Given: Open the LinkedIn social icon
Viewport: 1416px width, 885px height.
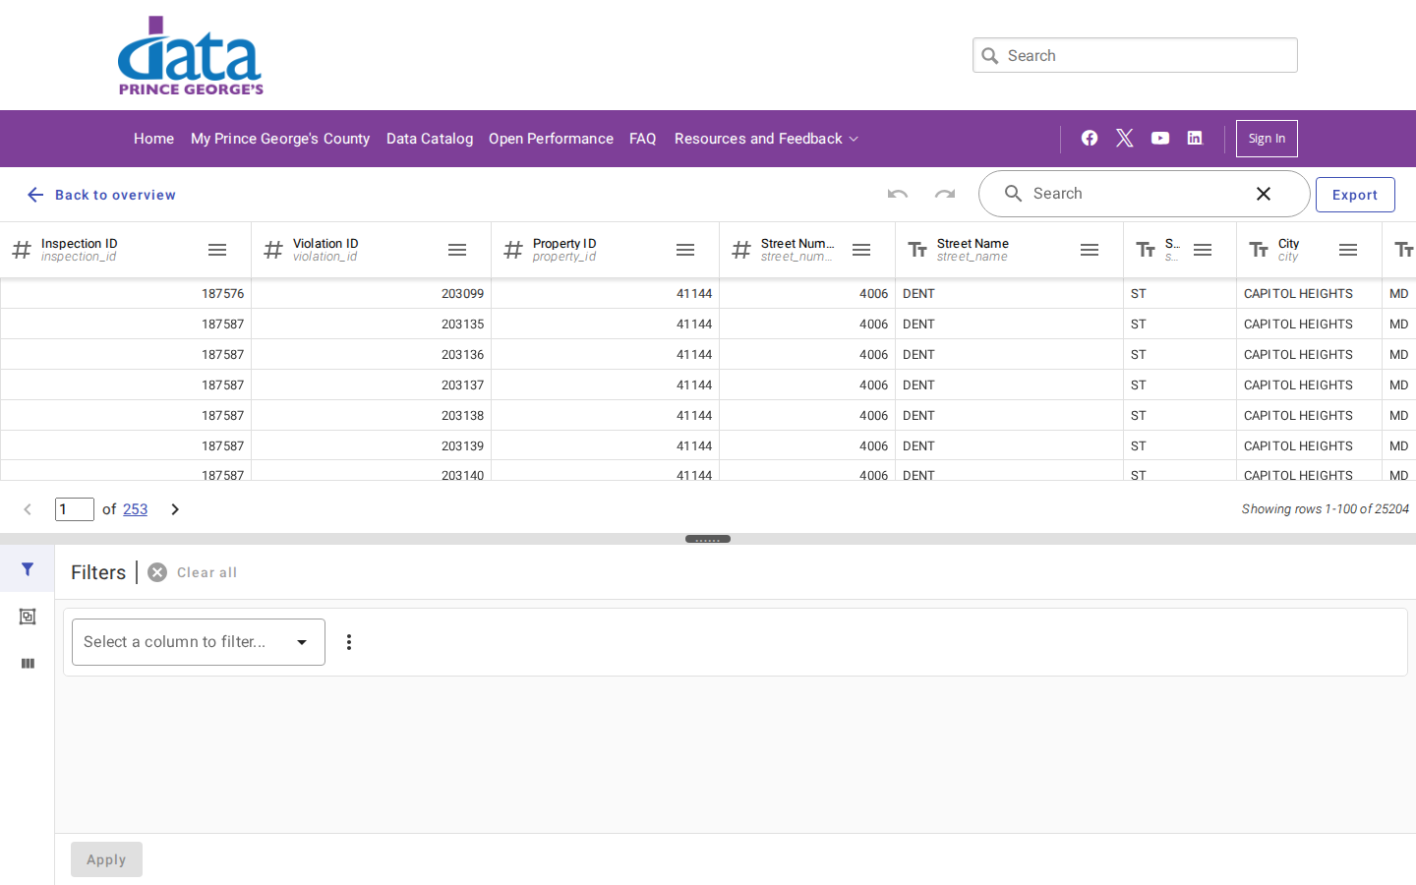Looking at the screenshot, I should [x=1195, y=138].
